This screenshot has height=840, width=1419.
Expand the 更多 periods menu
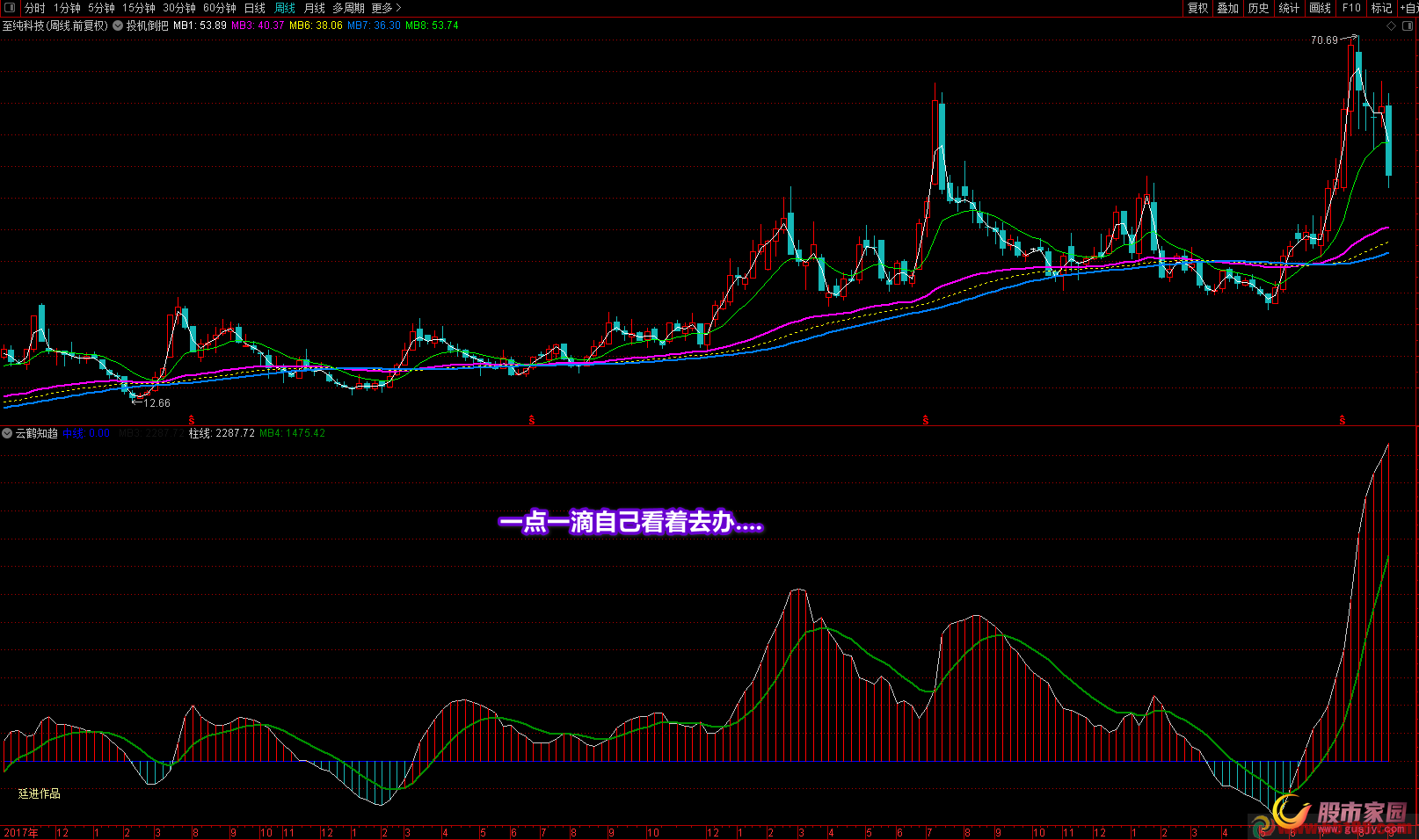click(x=386, y=8)
